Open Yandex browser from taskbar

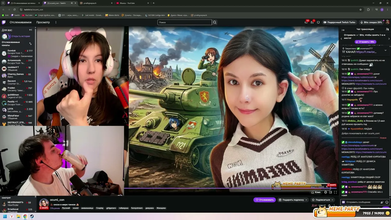pyautogui.click(x=12, y=216)
